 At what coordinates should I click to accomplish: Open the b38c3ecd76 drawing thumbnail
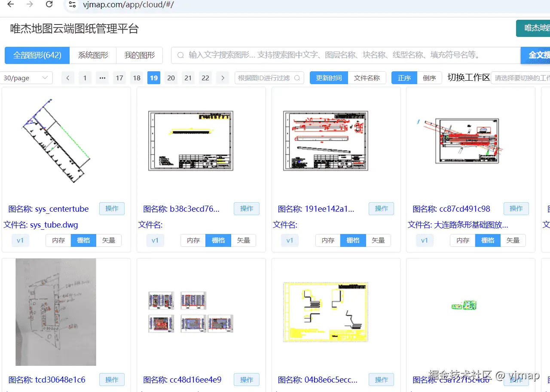pos(191,141)
